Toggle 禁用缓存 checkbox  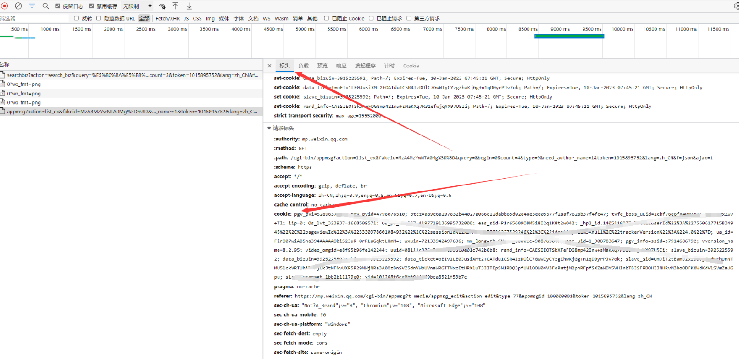[x=92, y=6]
